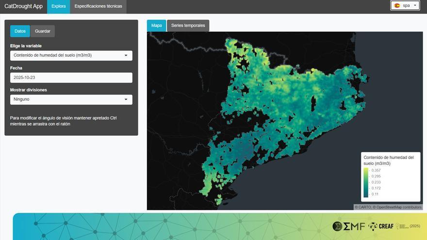This screenshot has height=240, width=427.
Task: Expand the 'Elige la variable' dropdown
Action: point(71,55)
